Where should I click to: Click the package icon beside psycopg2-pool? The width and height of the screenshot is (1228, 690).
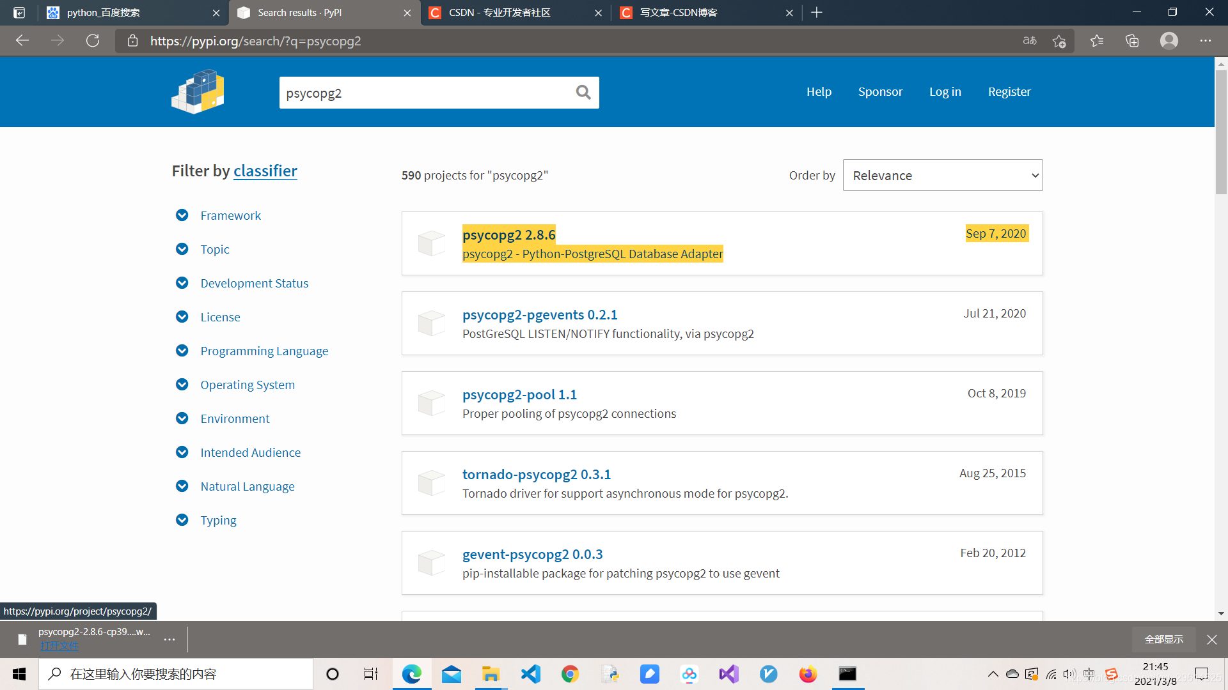(431, 403)
